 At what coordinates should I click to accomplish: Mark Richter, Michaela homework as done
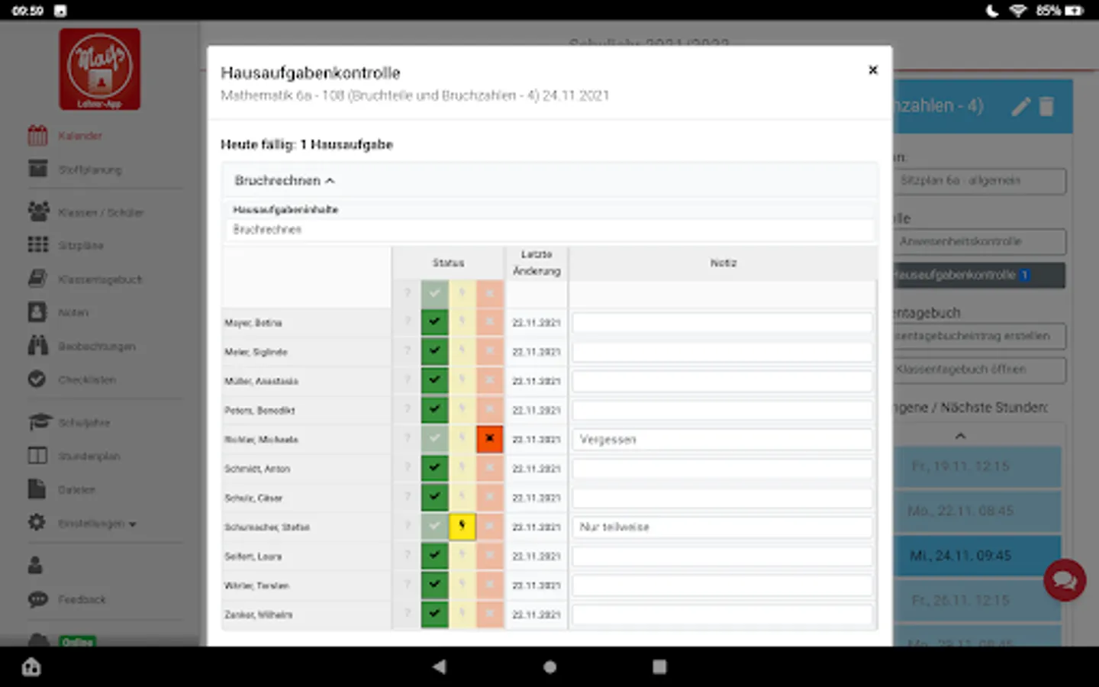pyautogui.click(x=434, y=439)
